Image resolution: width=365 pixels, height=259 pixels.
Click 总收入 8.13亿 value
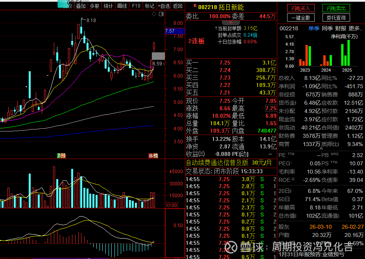(312, 78)
